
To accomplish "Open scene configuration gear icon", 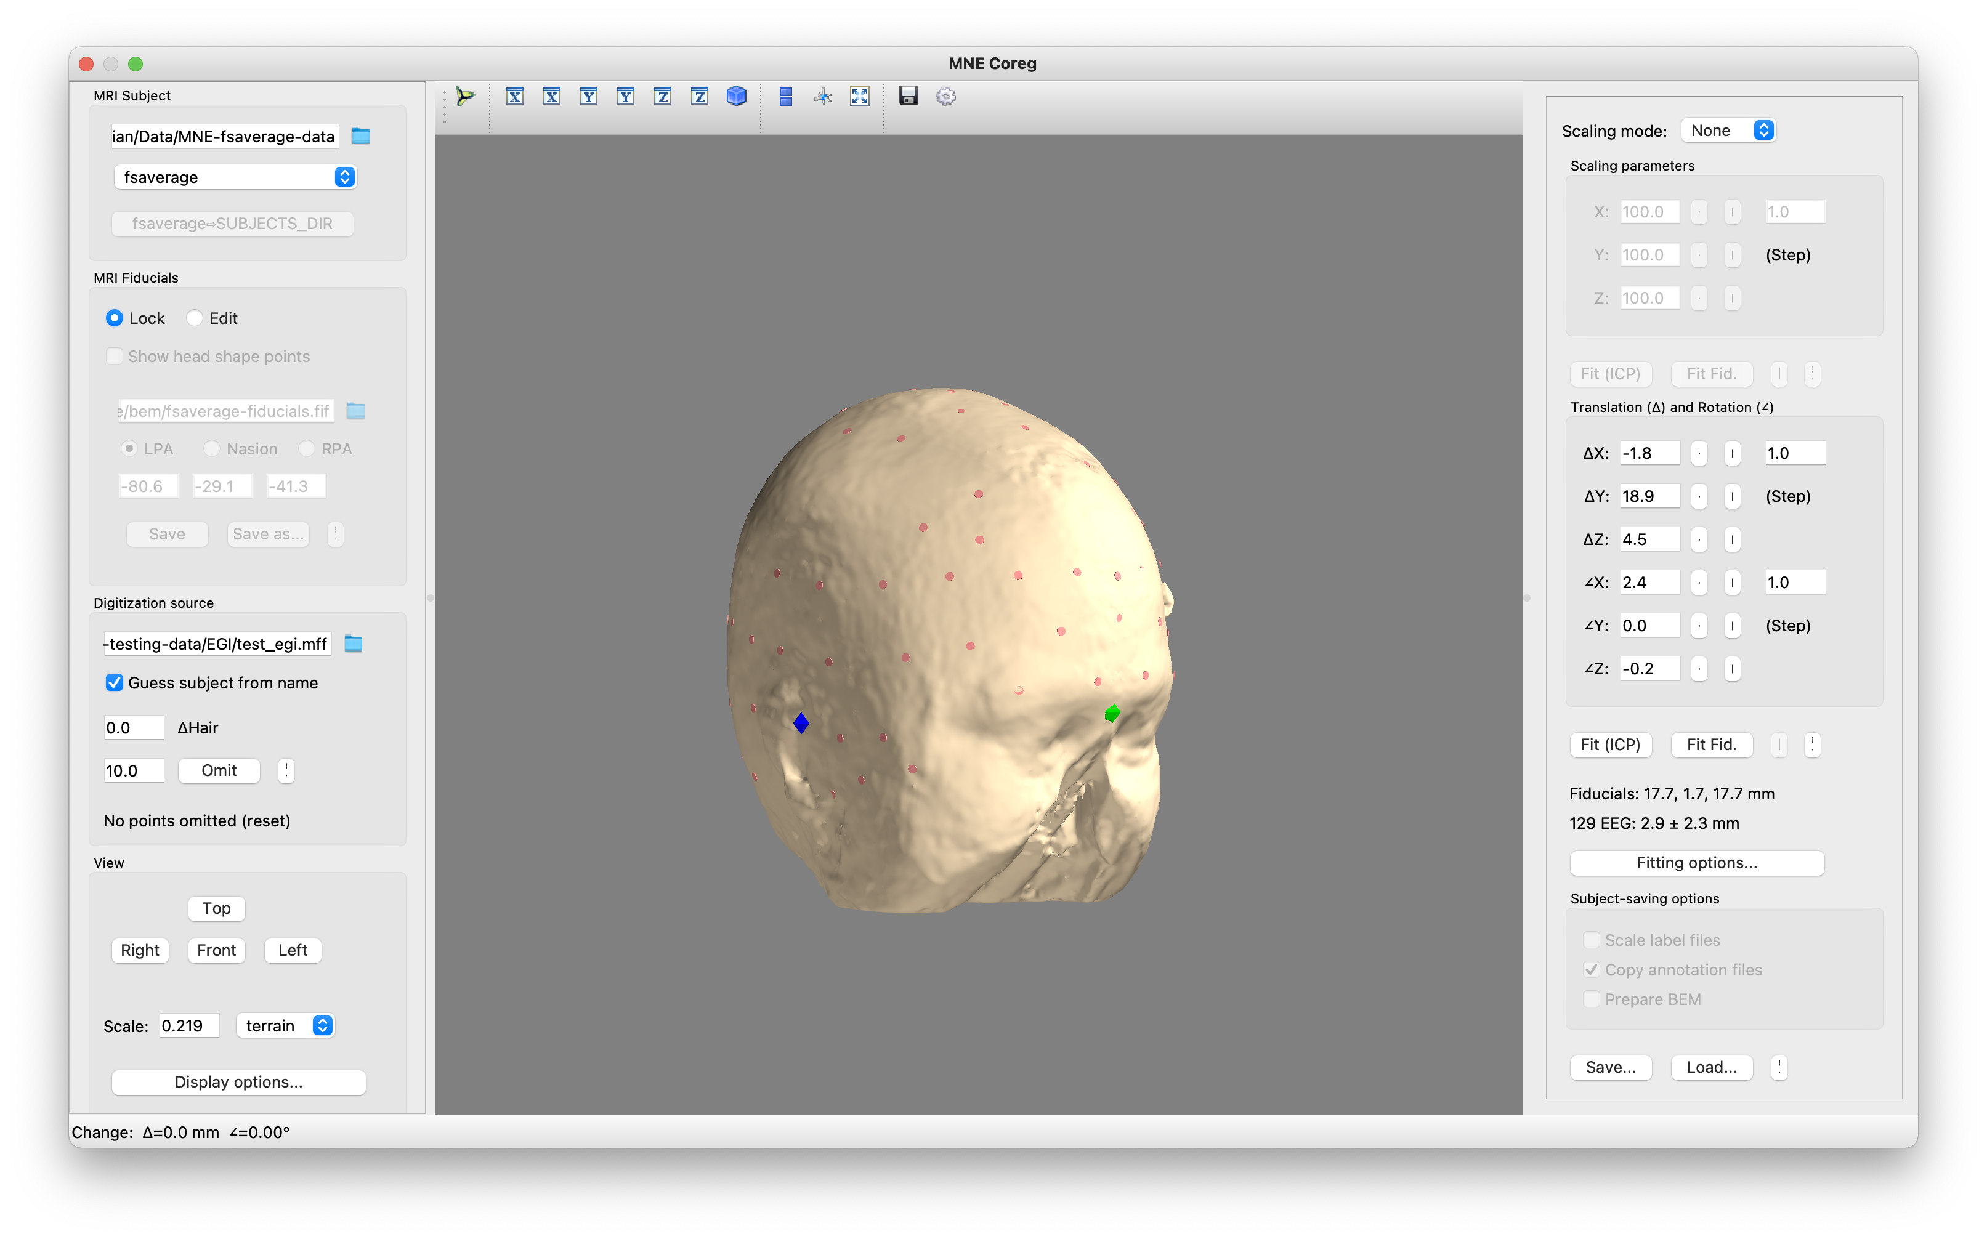I will click(945, 97).
